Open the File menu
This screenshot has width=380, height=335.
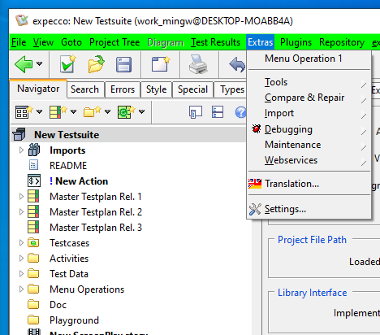click(x=19, y=42)
